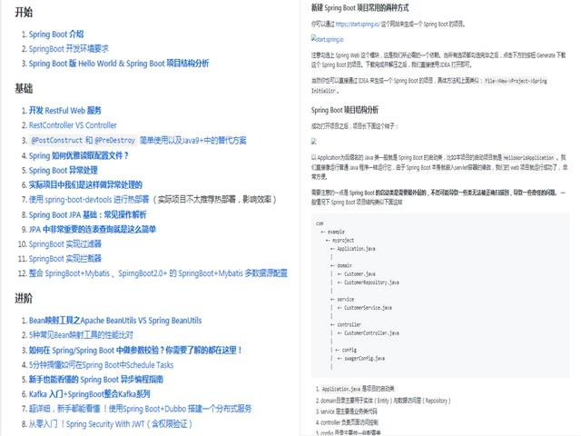581x436 pixels.
Task: Open 'Spring Boot 异步编程指南' link
Action: tap(96, 380)
